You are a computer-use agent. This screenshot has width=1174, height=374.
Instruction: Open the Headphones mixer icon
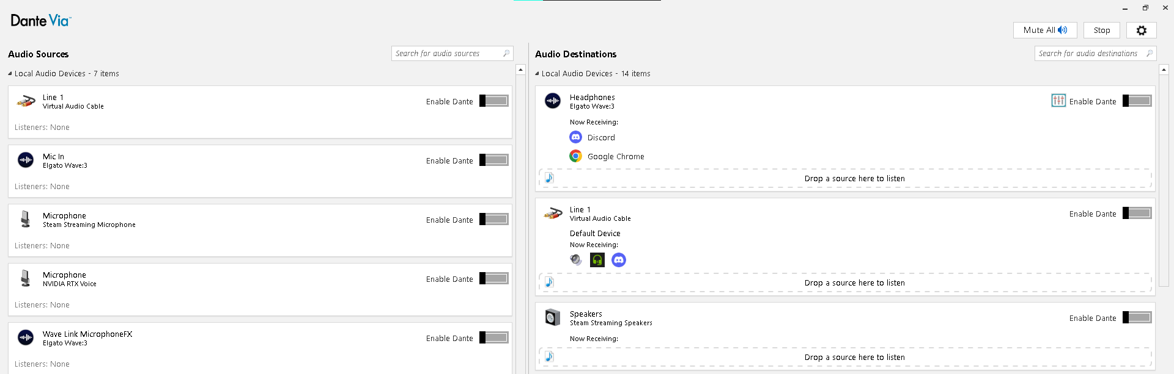[1058, 101]
